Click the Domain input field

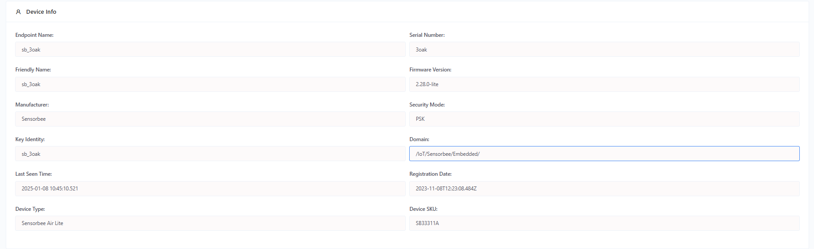click(604, 154)
